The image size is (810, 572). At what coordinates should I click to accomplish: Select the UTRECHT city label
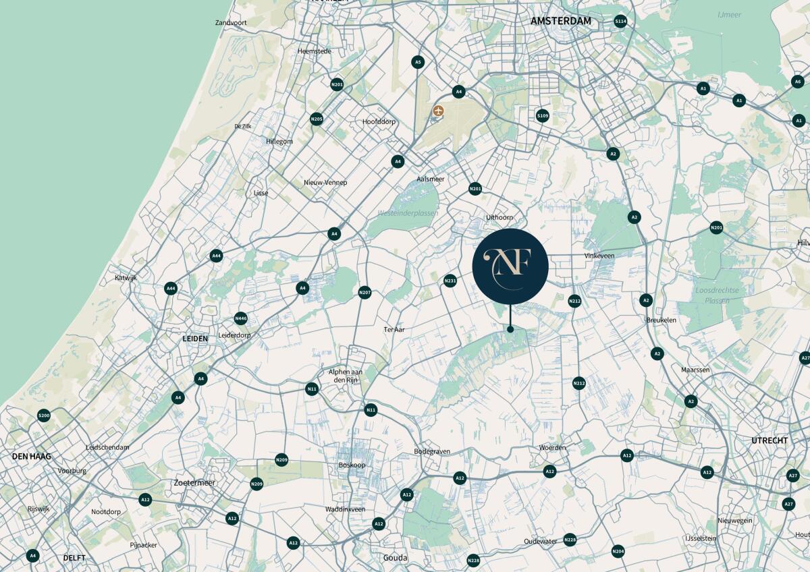[769, 440]
